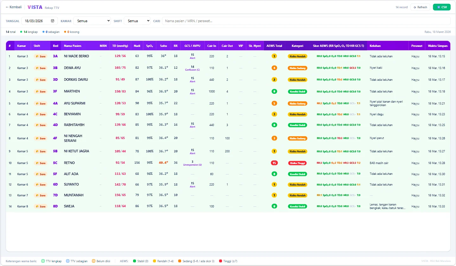Click the Refresh button

click(420, 7)
